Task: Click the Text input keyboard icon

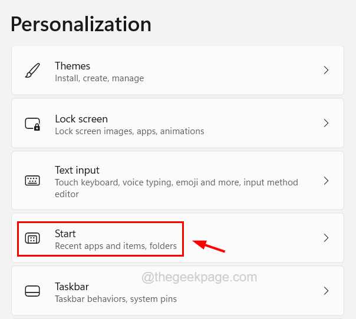Action: click(32, 181)
